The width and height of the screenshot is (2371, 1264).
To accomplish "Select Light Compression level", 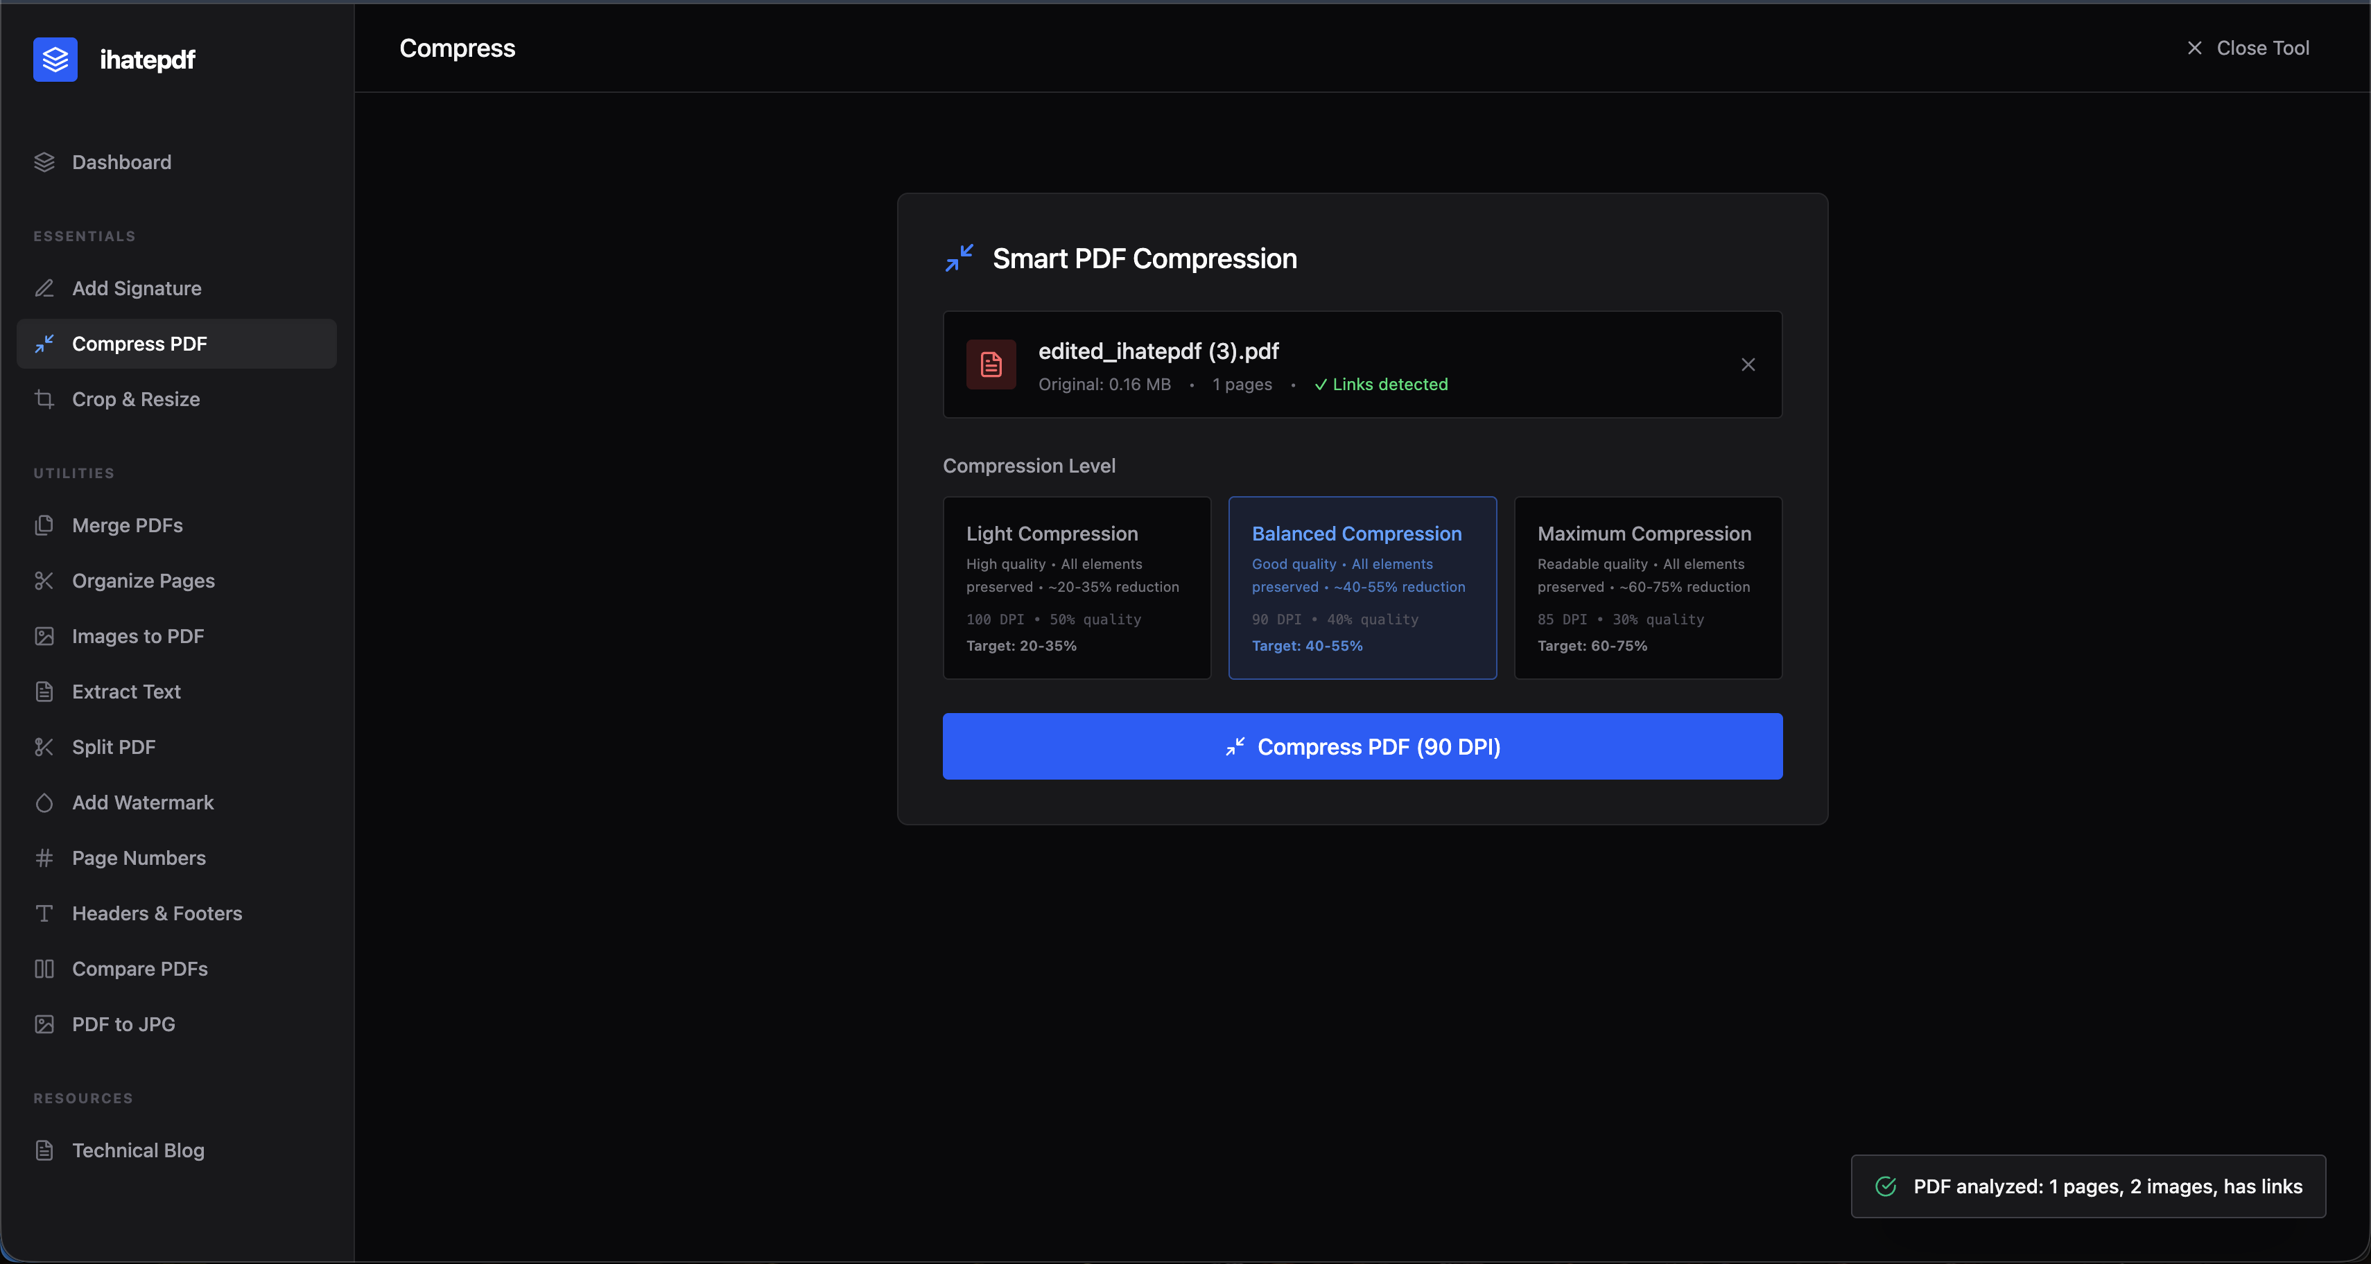I will point(1076,588).
